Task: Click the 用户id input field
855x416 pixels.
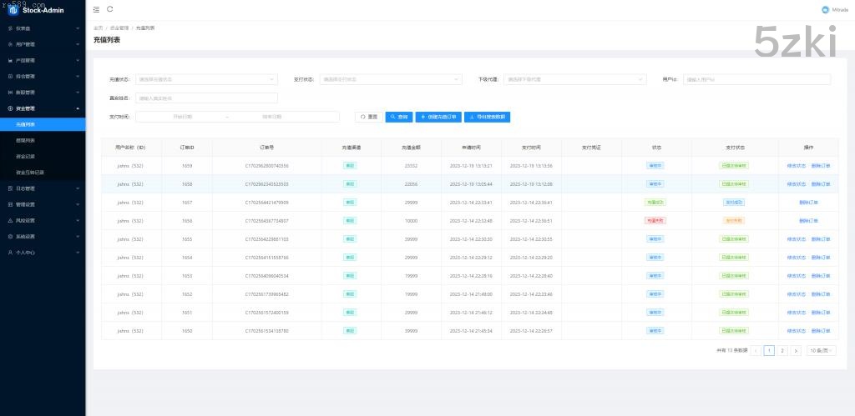Action: (x=756, y=79)
